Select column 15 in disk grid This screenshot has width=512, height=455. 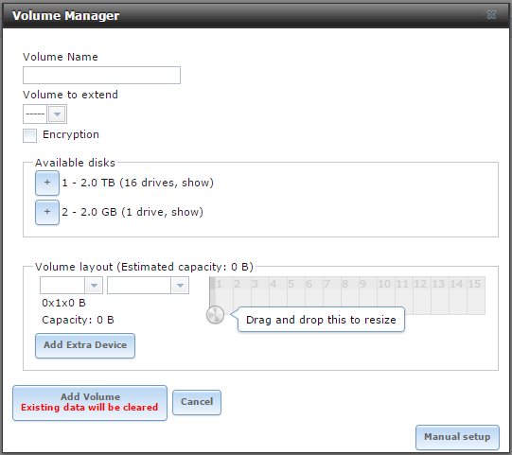(x=476, y=295)
